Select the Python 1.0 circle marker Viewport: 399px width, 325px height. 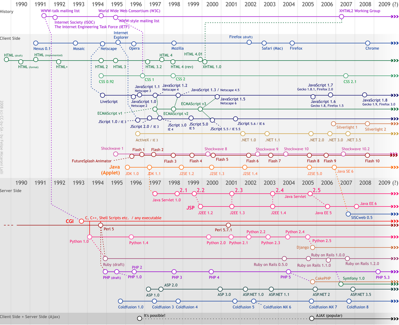point(90,237)
